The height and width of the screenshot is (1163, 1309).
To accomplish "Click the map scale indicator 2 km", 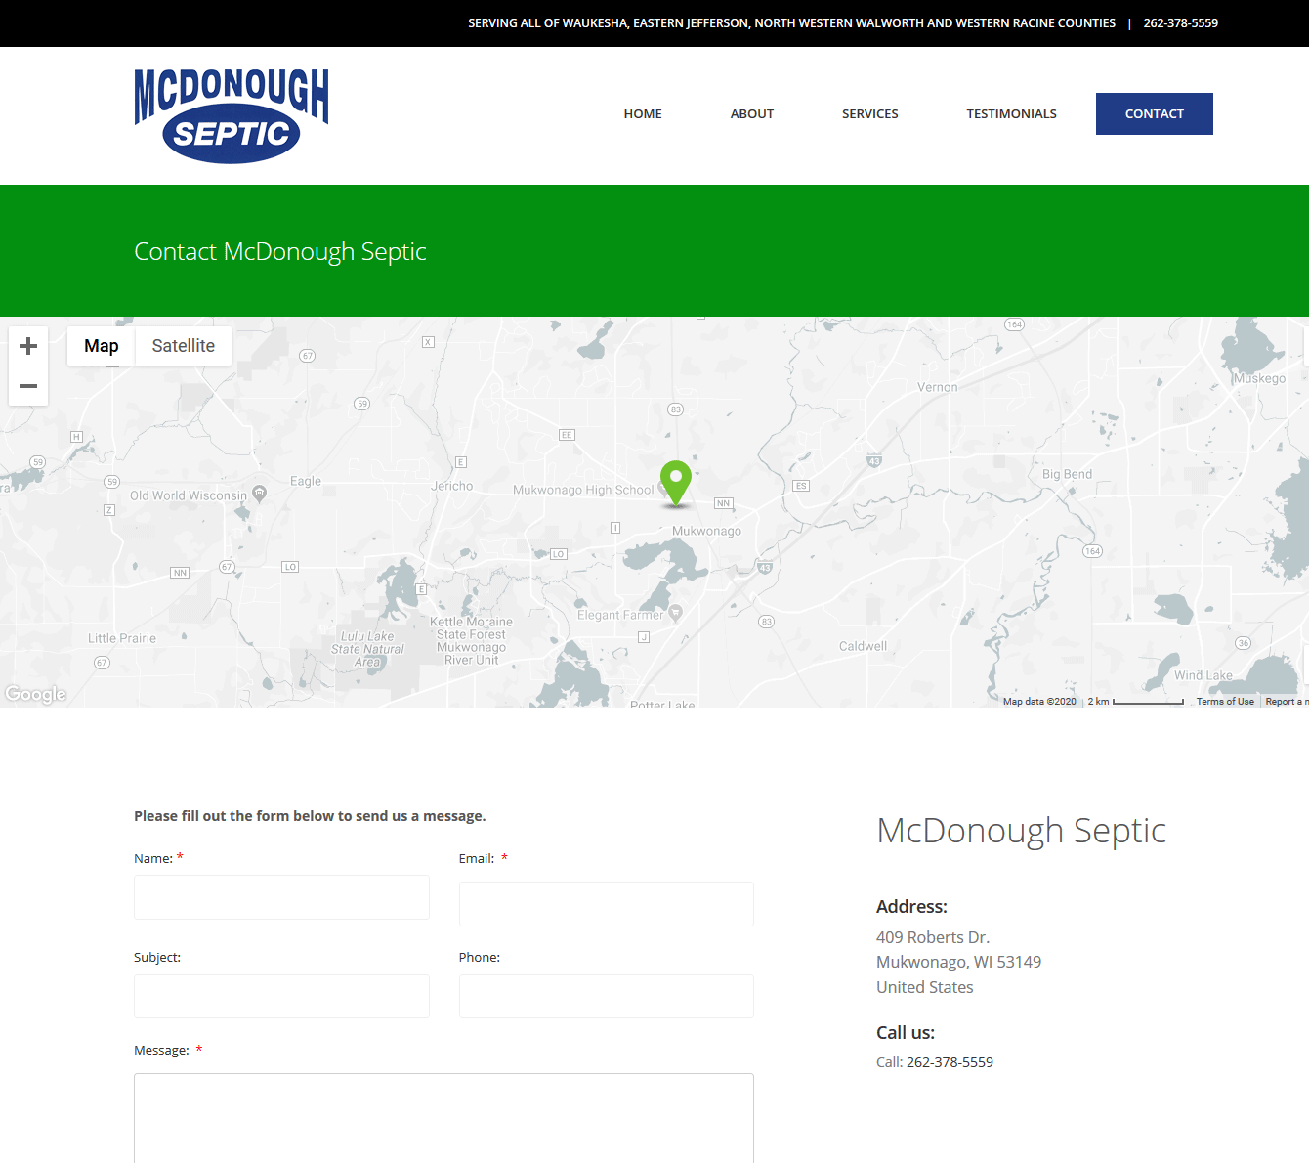I will click(x=1135, y=702).
